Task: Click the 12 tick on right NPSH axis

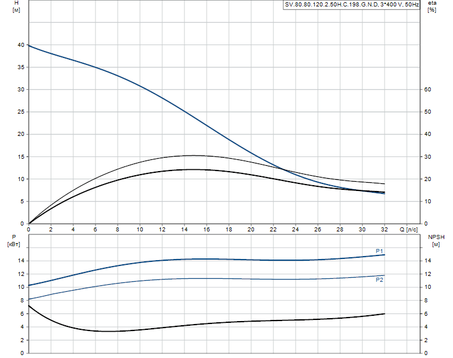Action: 428,274
